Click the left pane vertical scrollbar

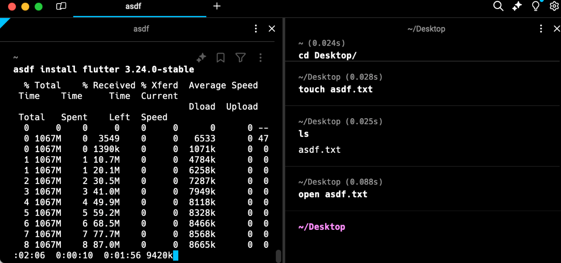coord(278,255)
